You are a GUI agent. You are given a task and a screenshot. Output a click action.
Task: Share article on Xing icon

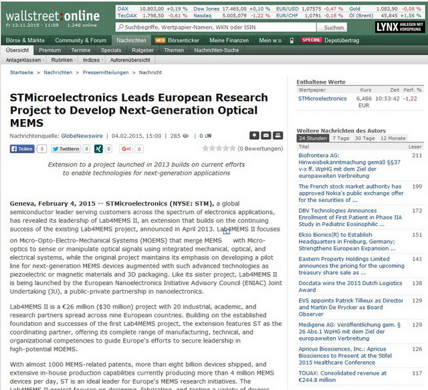pos(98,149)
